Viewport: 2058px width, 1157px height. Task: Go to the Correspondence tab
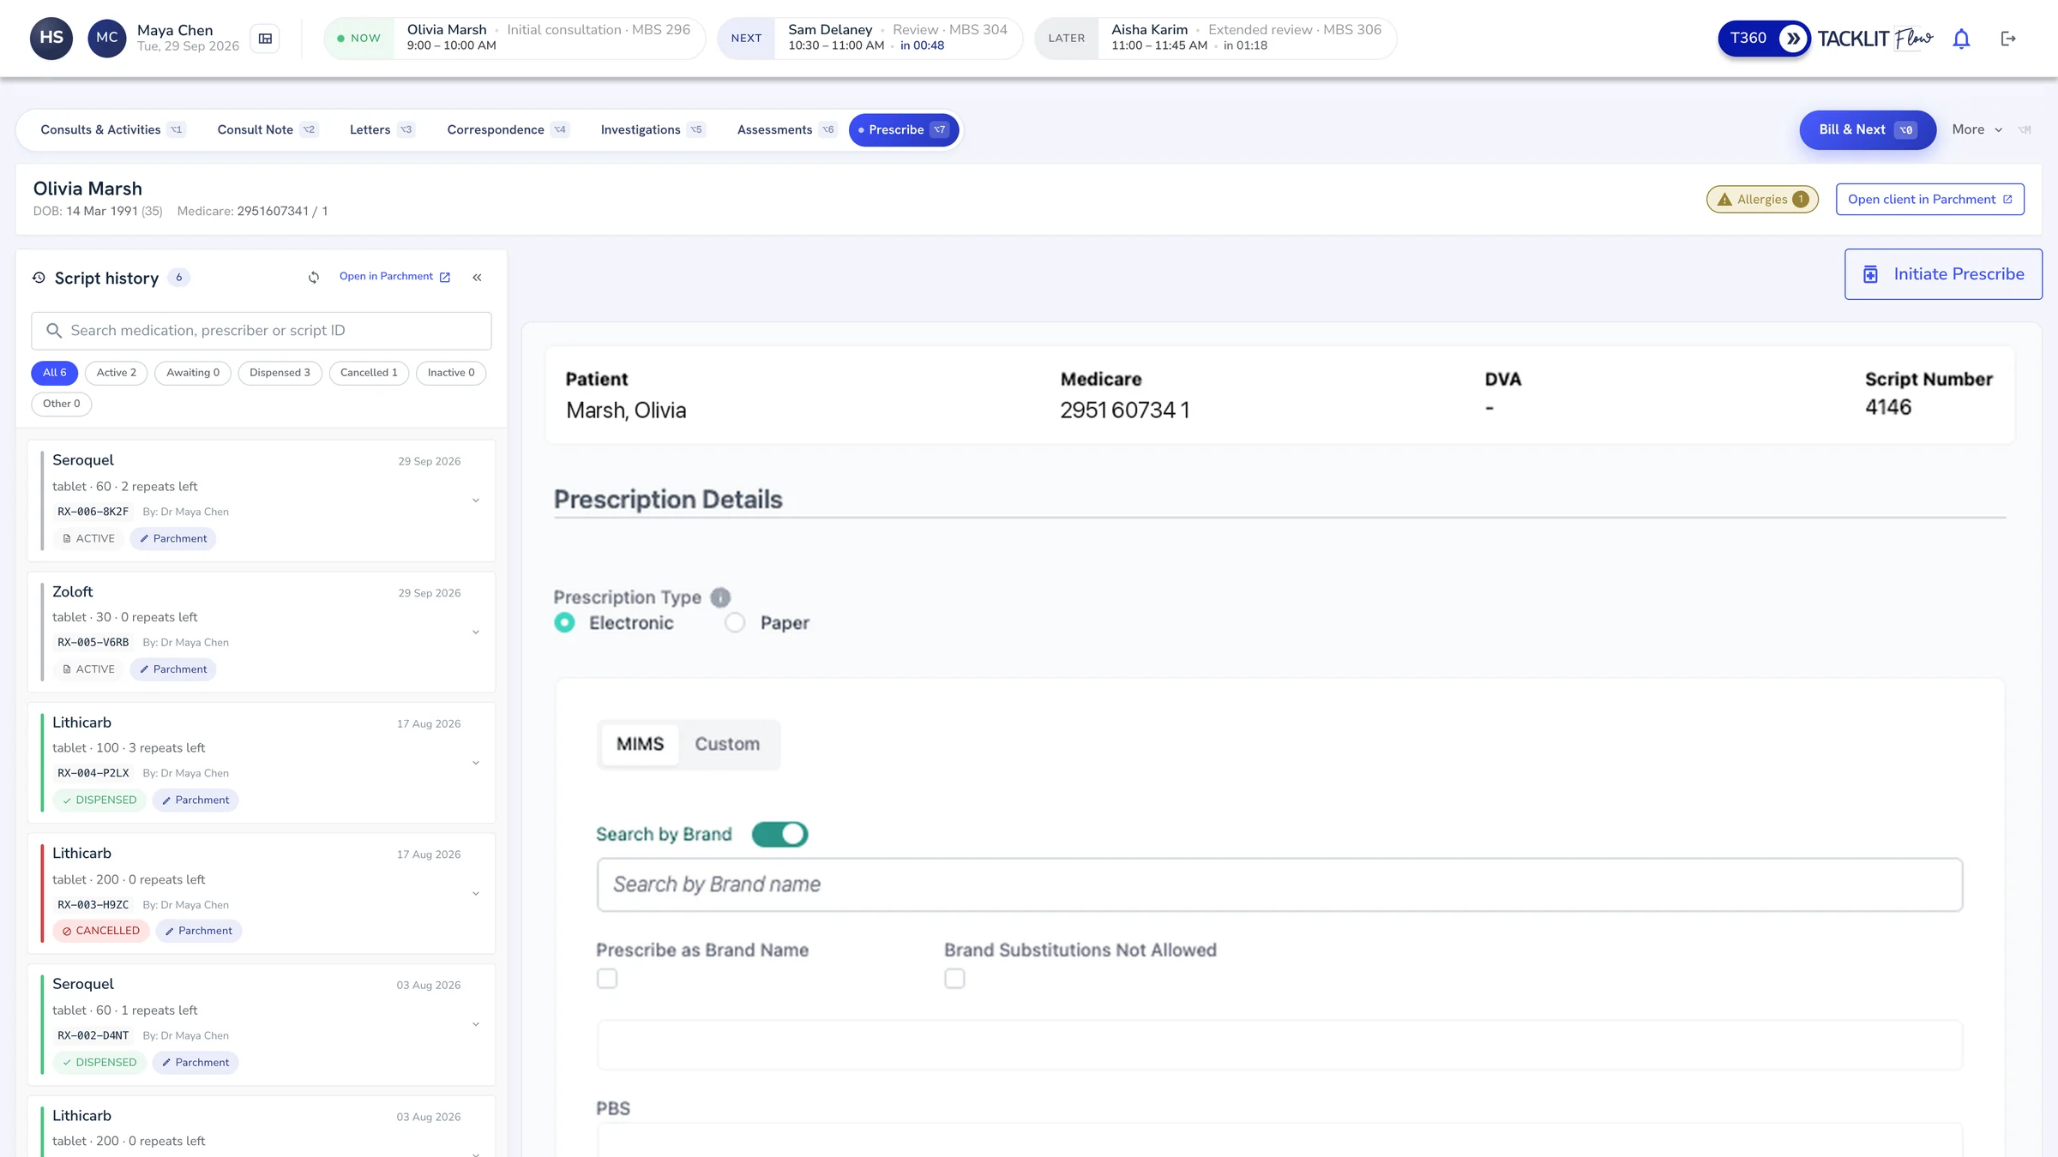pyautogui.click(x=507, y=130)
